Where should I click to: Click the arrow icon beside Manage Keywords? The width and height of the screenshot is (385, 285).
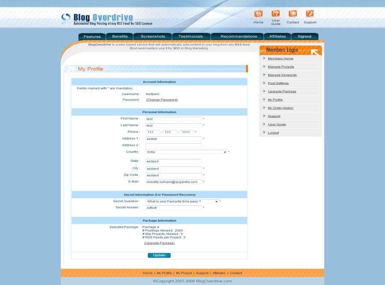264,75
